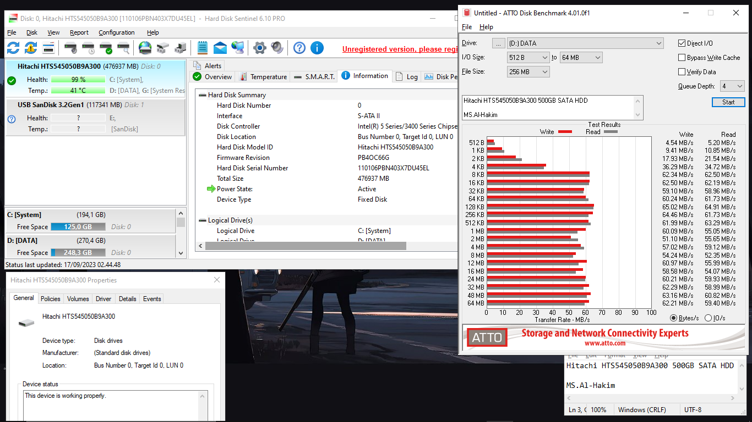The width and height of the screenshot is (752, 422).
Task: Click the blue envelope email icon
Action: [x=220, y=48]
